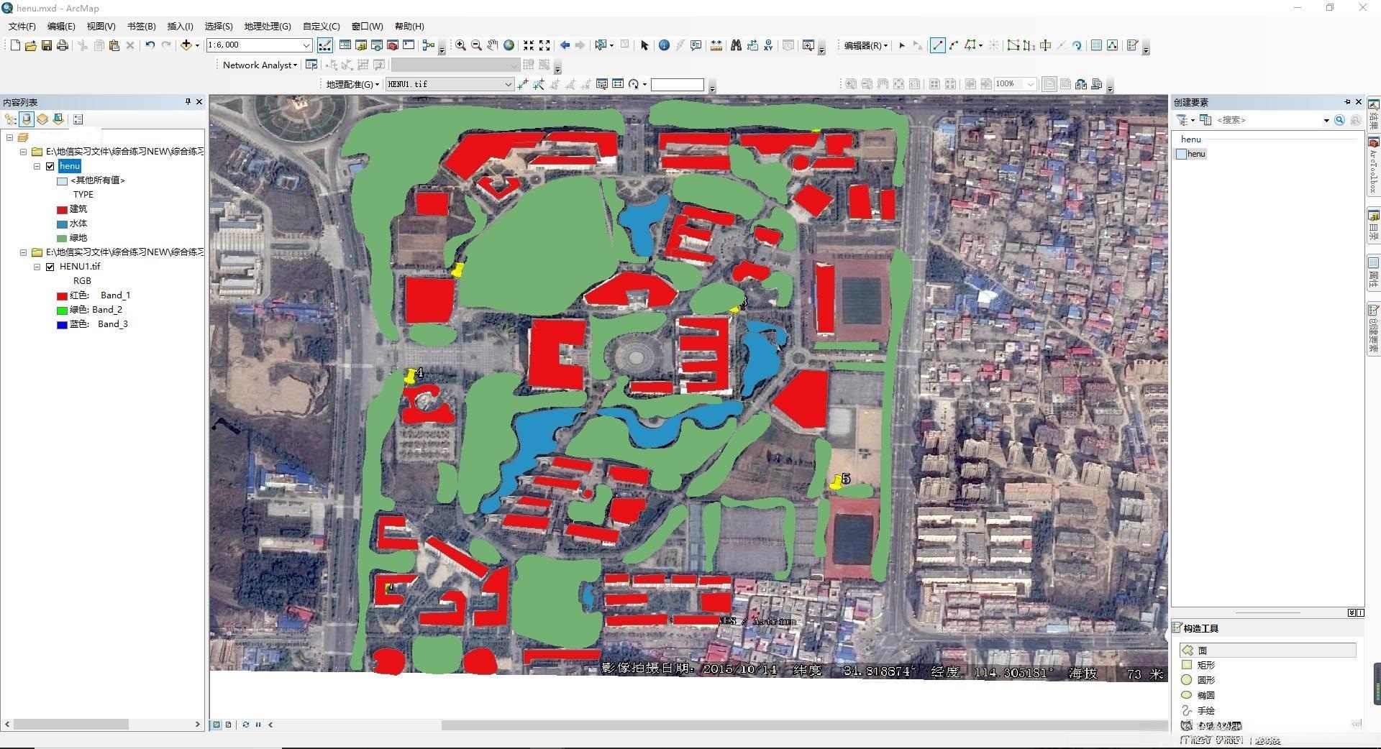Collapse the henu layer legend tree
Image resolution: width=1381 pixels, height=749 pixels.
(37, 166)
